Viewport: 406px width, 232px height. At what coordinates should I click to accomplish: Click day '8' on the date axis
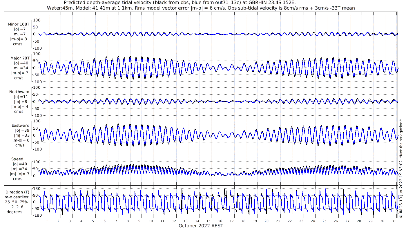coord(128,221)
